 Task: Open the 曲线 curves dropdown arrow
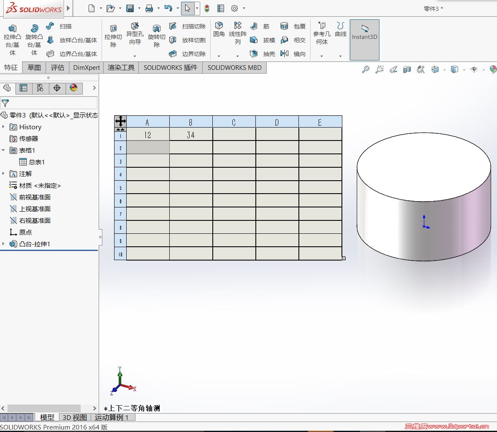(x=340, y=56)
